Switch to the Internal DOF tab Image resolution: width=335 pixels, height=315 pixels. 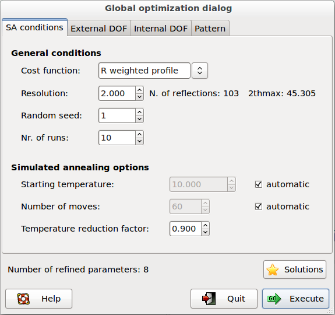[161, 29]
